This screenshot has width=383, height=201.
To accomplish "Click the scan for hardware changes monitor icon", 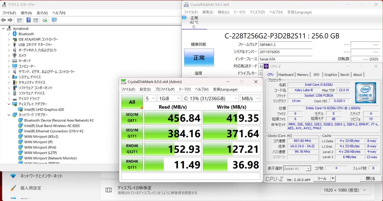I will pyautogui.click(x=54, y=20).
